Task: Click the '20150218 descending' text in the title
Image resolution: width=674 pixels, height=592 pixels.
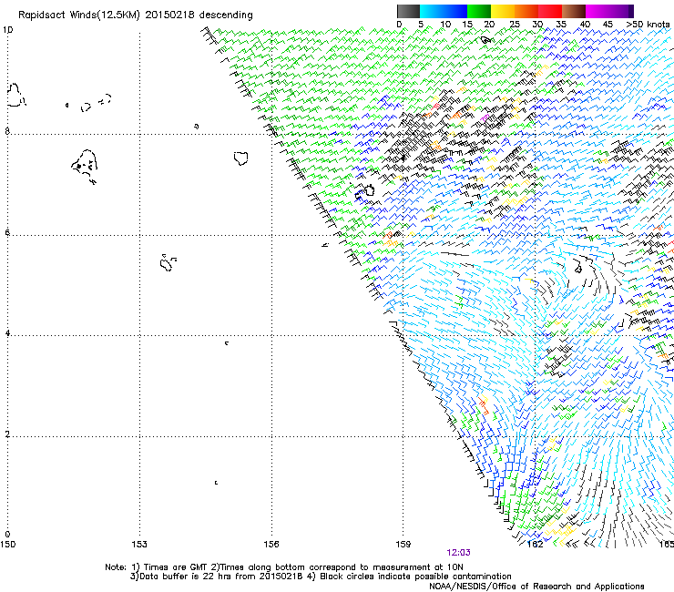Action: (x=199, y=15)
